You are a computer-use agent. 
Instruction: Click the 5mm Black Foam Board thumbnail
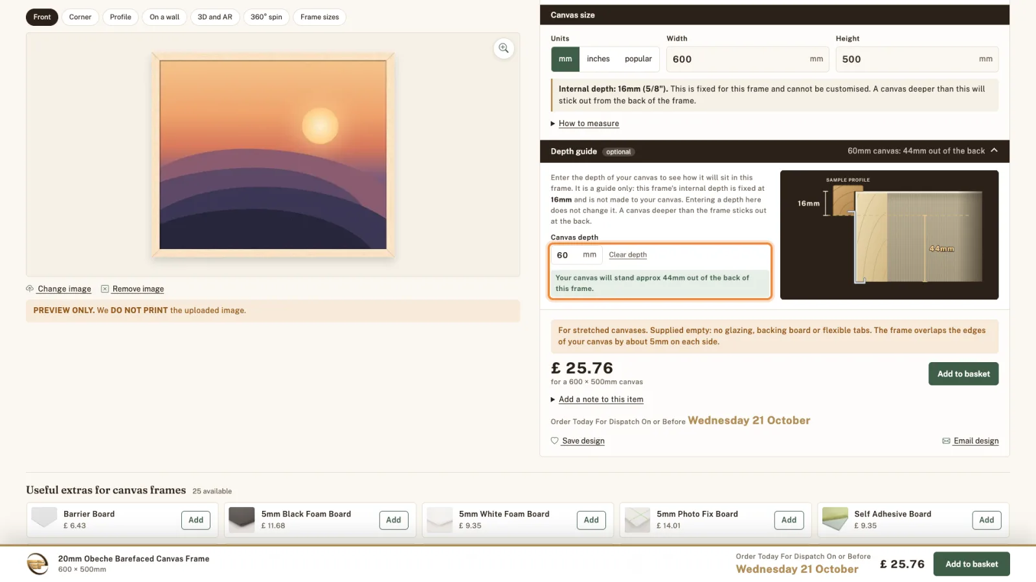coord(242,519)
